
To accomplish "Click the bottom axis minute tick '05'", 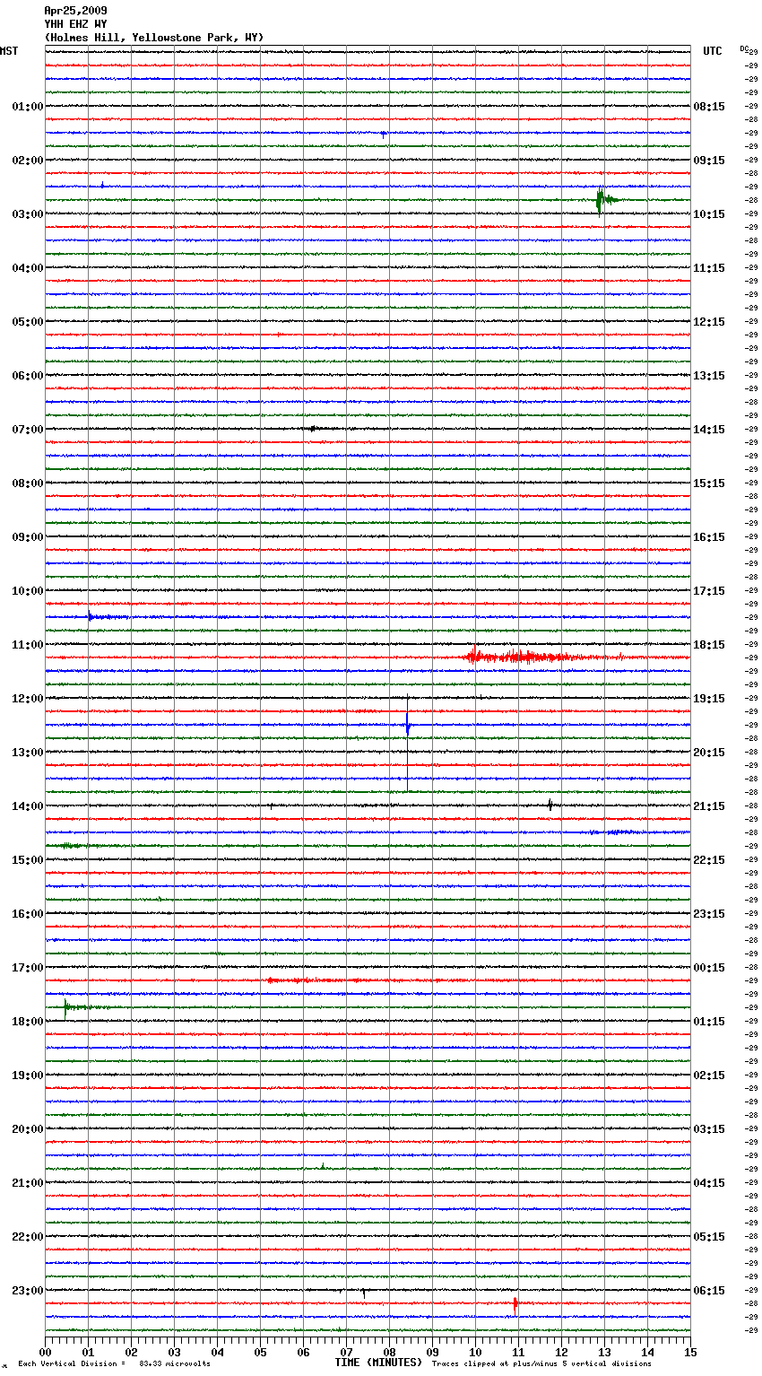I will point(260,1352).
